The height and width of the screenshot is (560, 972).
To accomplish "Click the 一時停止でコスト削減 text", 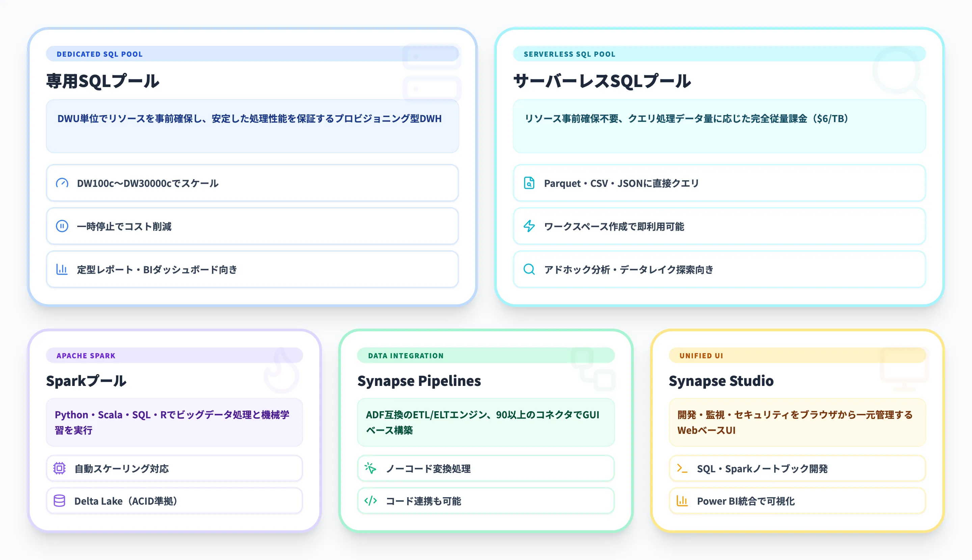I will pos(124,227).
